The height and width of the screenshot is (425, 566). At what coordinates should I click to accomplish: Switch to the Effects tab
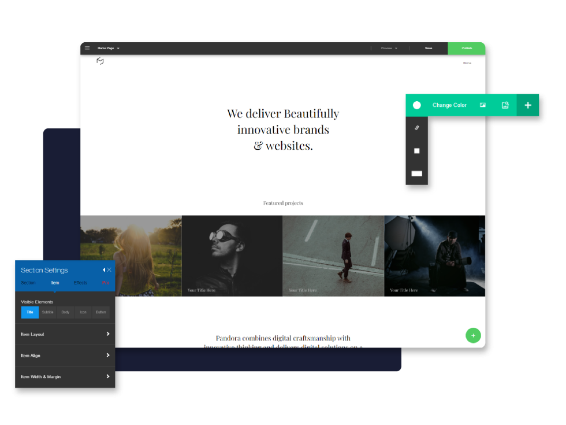pos(80,283)
